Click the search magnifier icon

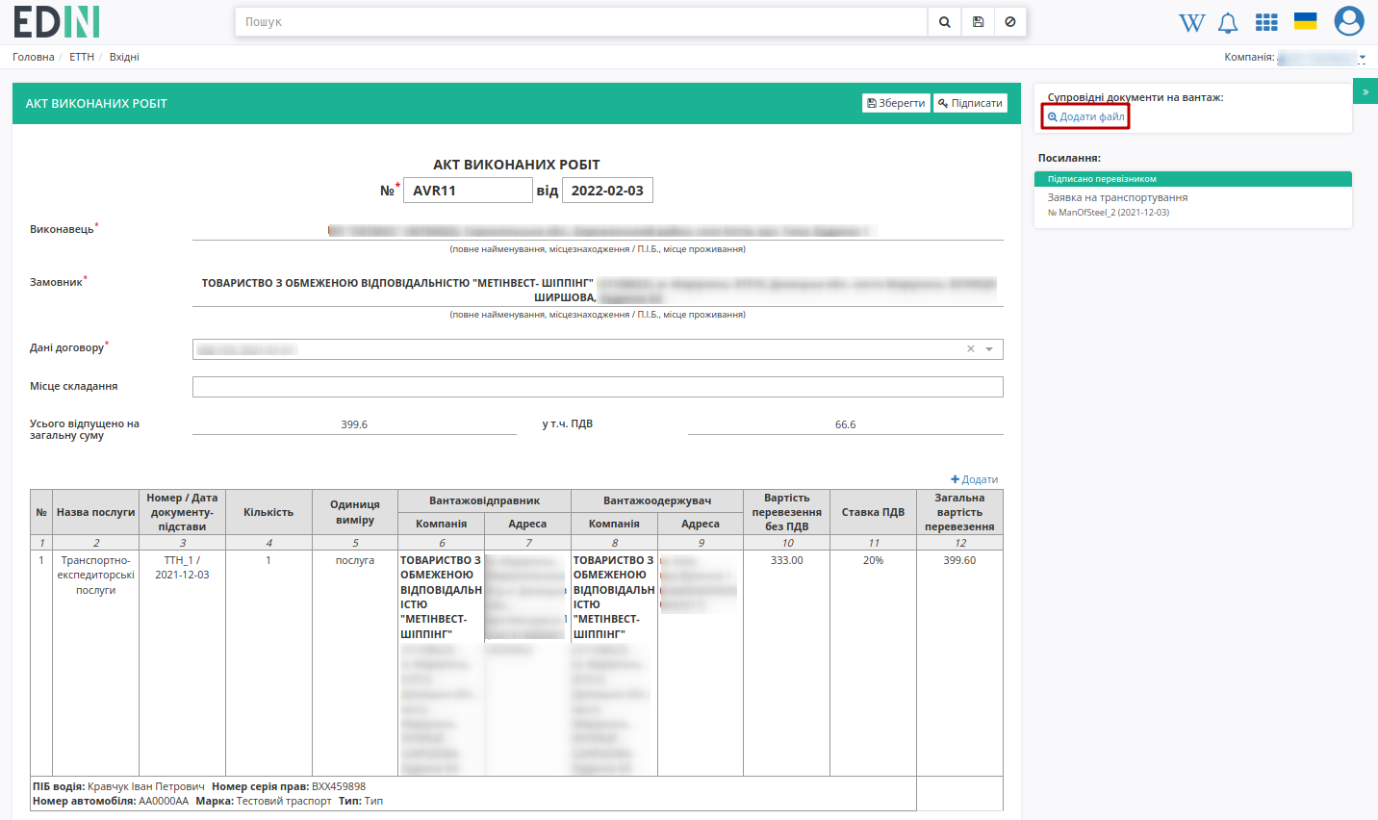[944, 22]
